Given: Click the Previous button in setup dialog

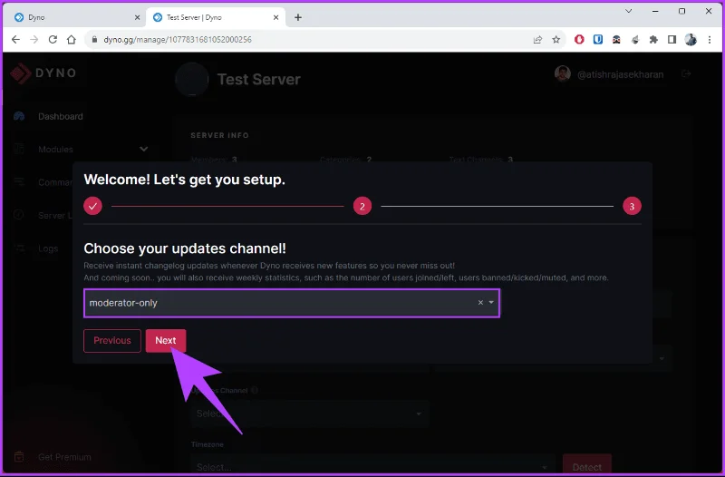Looking at the screenshot, I should coord(112,340).
